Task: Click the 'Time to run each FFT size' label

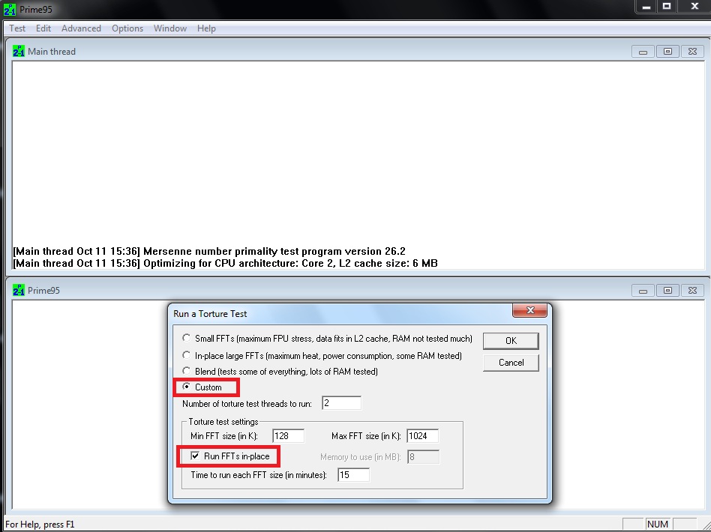Action: coord(259,475)
